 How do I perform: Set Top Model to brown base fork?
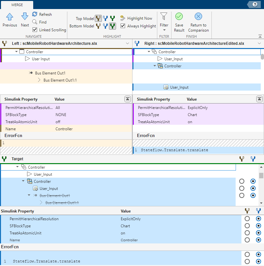(98, 18)
